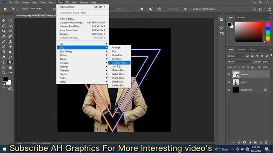Enable Constrain Path Dragging checkbox
273x153 pixels.
click(x=191, y=9)
